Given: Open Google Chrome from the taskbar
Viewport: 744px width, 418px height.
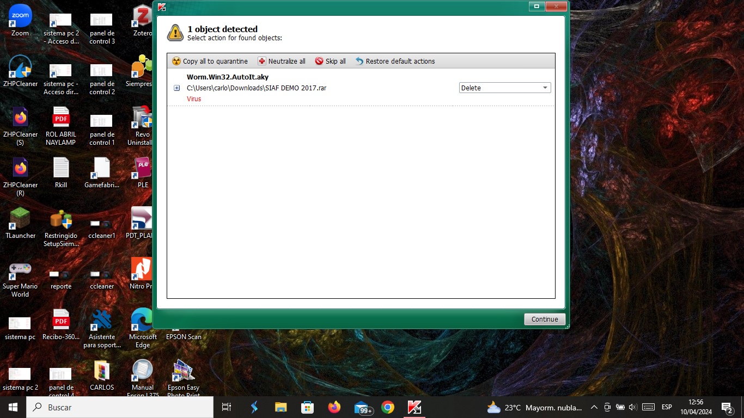Looking at the screenshot, I should (x=388, y=407).
